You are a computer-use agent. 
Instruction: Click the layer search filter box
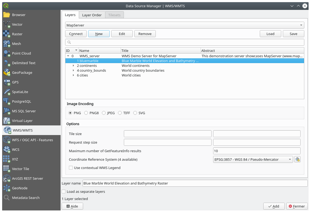click(x=184, y=42)
